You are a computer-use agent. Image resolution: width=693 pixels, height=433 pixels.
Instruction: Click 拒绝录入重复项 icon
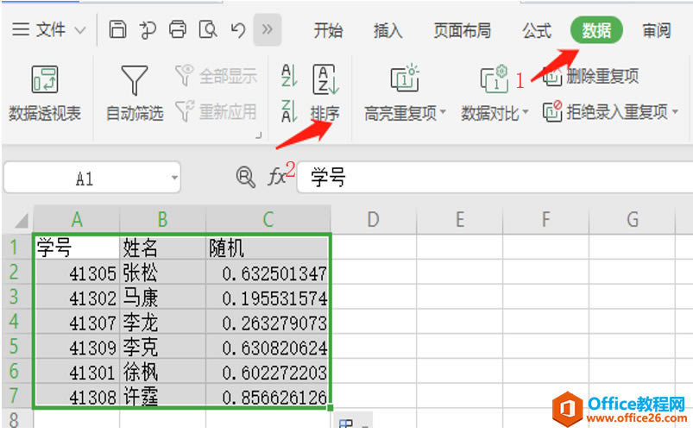[x=552, y=111]
